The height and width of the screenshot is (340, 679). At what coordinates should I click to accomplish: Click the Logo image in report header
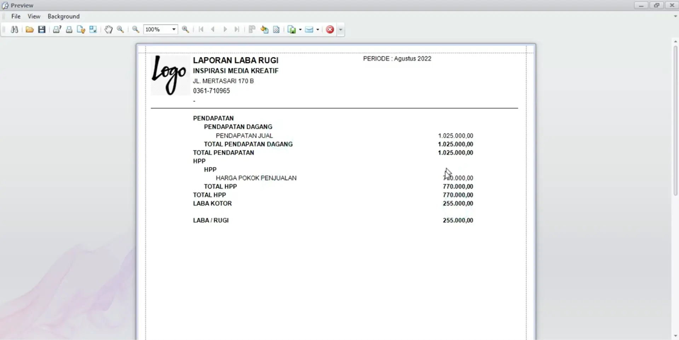coord(170,75)
